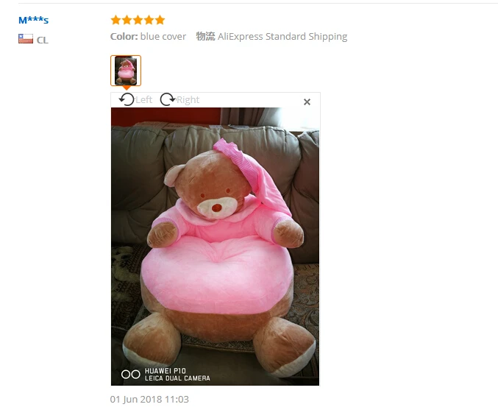Screen dimensions: 498x407
Task: Click the third orange rating star
Action: pos(138,20)
